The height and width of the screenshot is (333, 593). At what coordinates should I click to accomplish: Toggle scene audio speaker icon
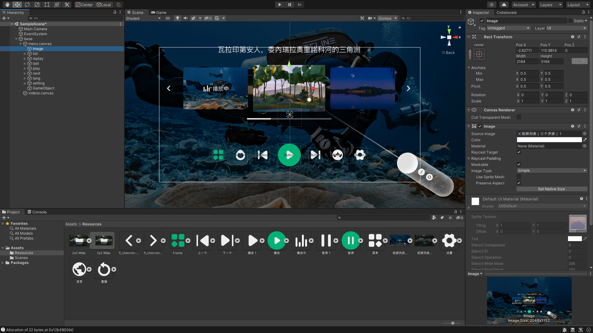(x=185, y=18)
